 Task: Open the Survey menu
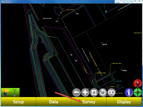pyautogui.click(x=89, y=102)
